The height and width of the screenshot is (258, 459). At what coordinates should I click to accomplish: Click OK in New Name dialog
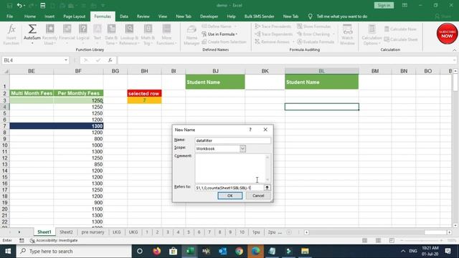pyautogui.click(x=229, y=196)
